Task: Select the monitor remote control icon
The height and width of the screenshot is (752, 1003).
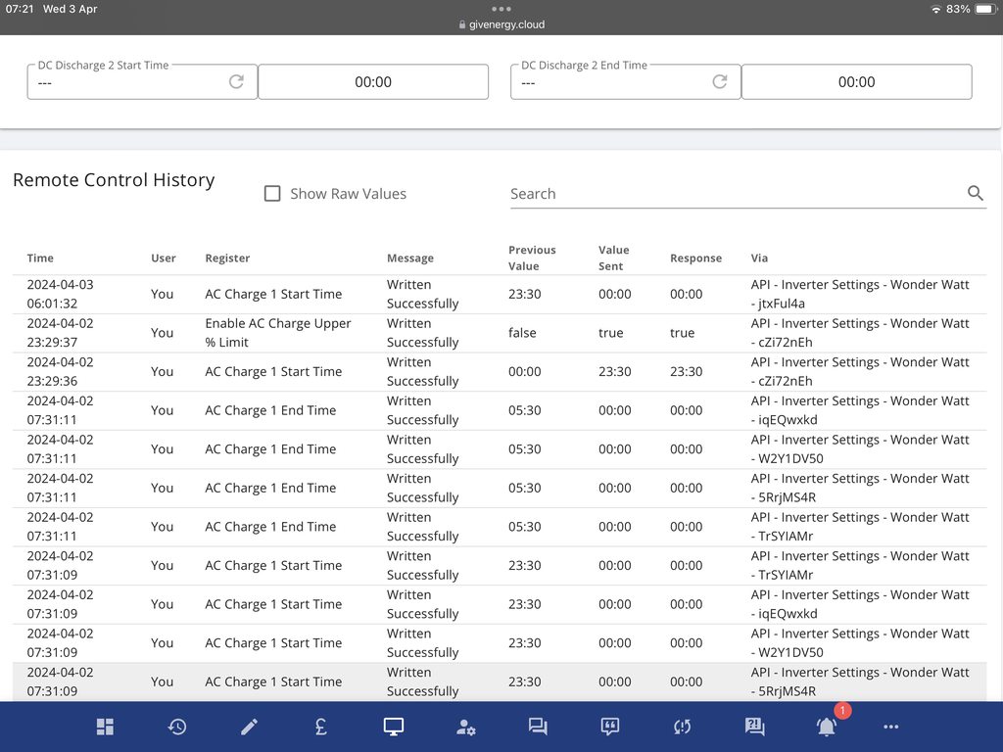Action: [394, 727]
